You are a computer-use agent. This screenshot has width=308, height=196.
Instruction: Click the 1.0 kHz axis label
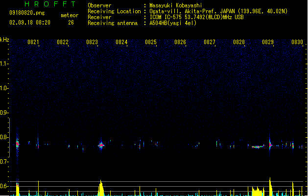pos(4,88)
